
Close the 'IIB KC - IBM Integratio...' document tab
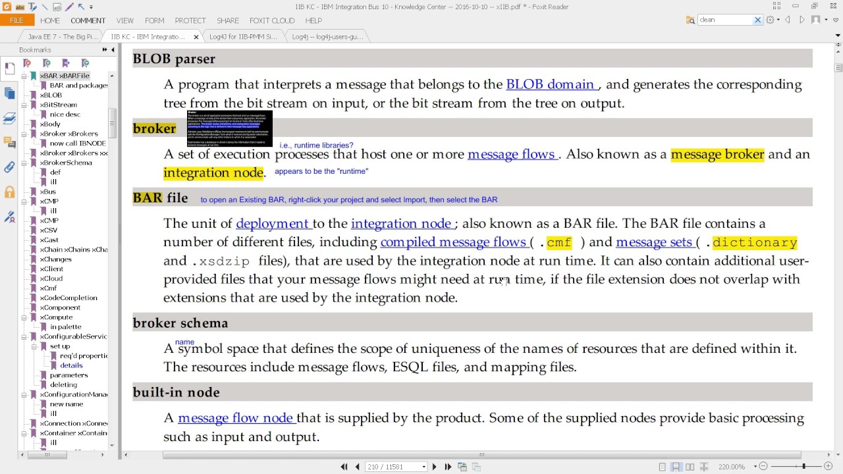(x=196, y=37)
